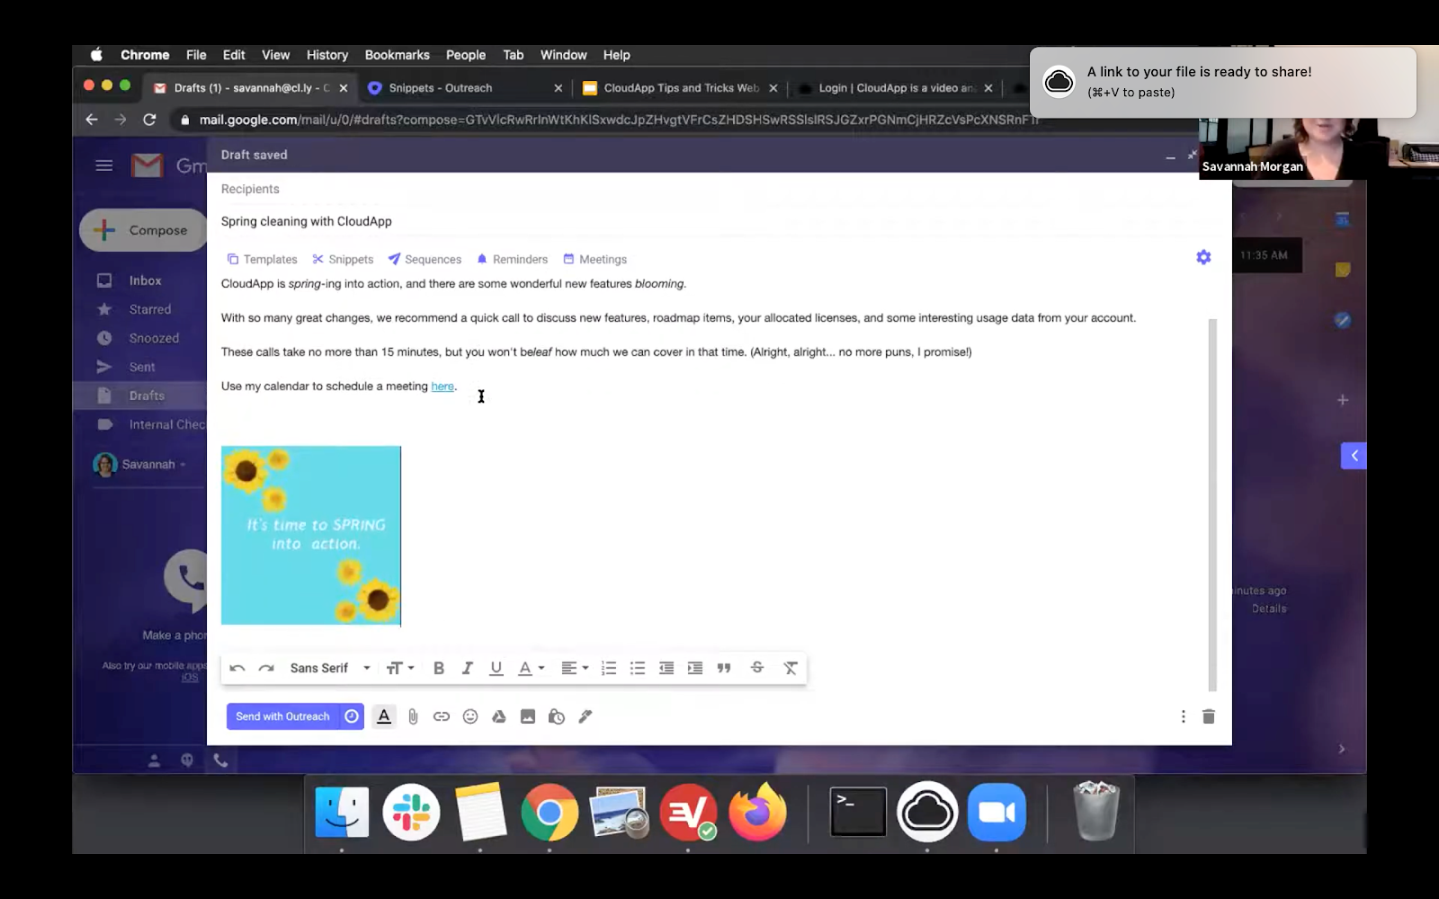Reload page with Chrome refresh icon
The height and width of the screenshot is (899, 1439).
[149, 120]
